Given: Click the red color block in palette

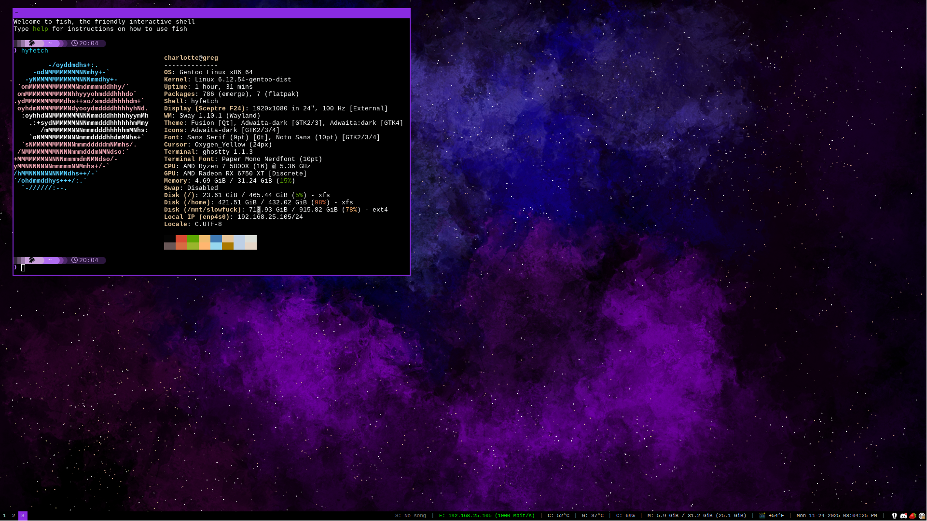Looking at the screenshot, I should coord(181,239).
